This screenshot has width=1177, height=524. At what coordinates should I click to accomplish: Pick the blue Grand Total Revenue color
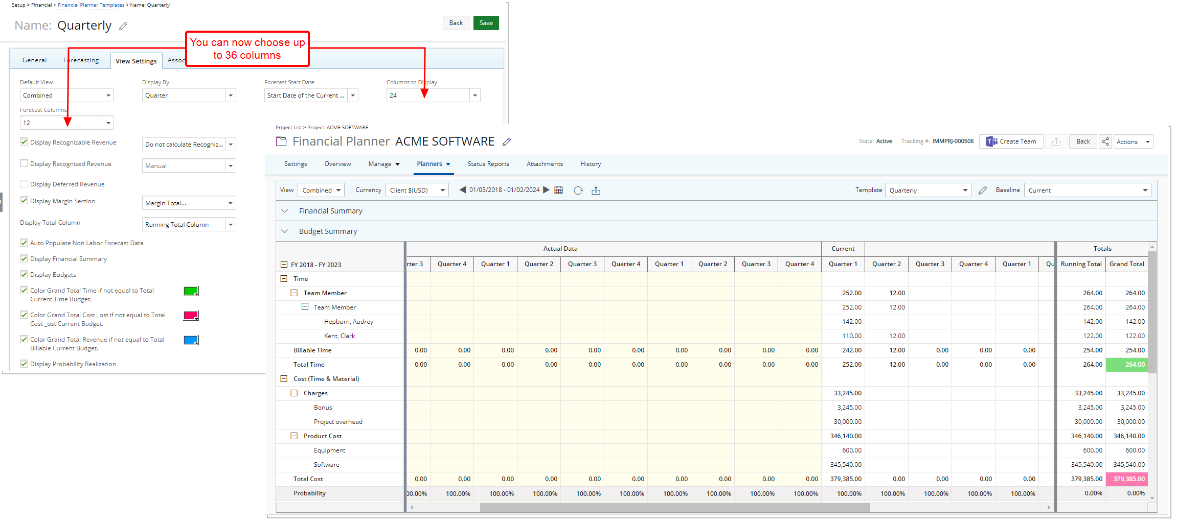click(191, 340)
